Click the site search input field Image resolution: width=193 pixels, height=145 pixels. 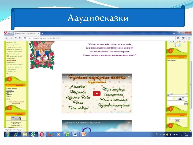point(177,118)
